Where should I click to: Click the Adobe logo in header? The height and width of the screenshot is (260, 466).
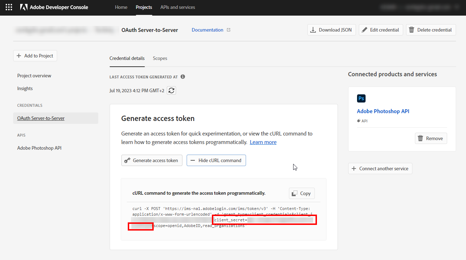coord(24,7)
